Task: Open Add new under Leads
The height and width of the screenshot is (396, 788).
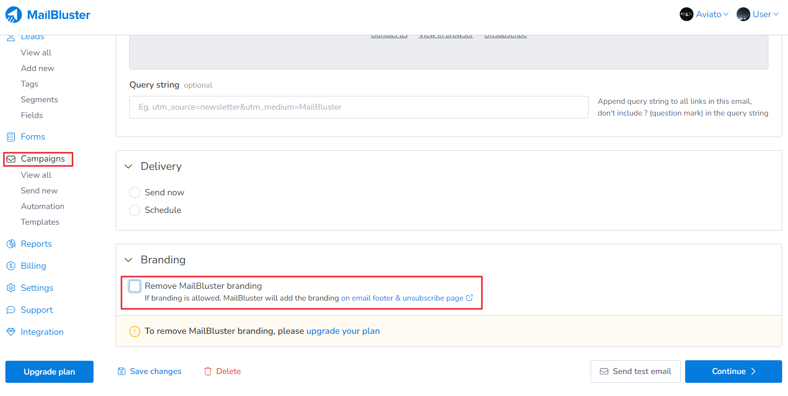Action: pos(38,69)
